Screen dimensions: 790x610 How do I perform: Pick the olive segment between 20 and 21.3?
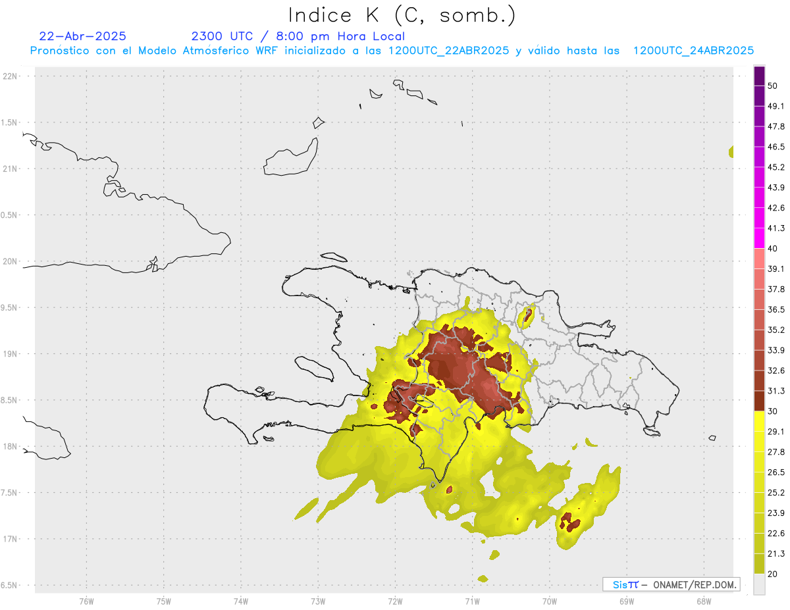[x=759, y=564]
